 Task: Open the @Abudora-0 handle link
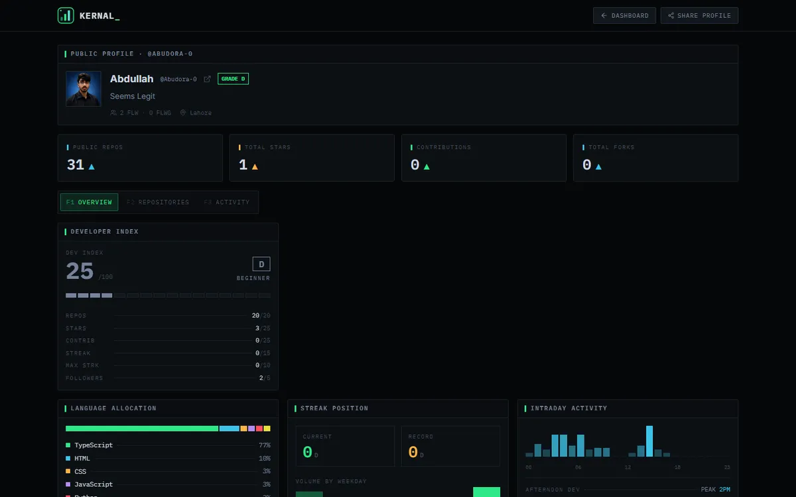tap(178, 79)
